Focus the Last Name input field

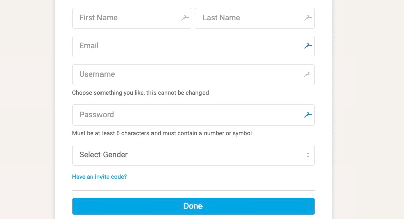tap(255, 18)
